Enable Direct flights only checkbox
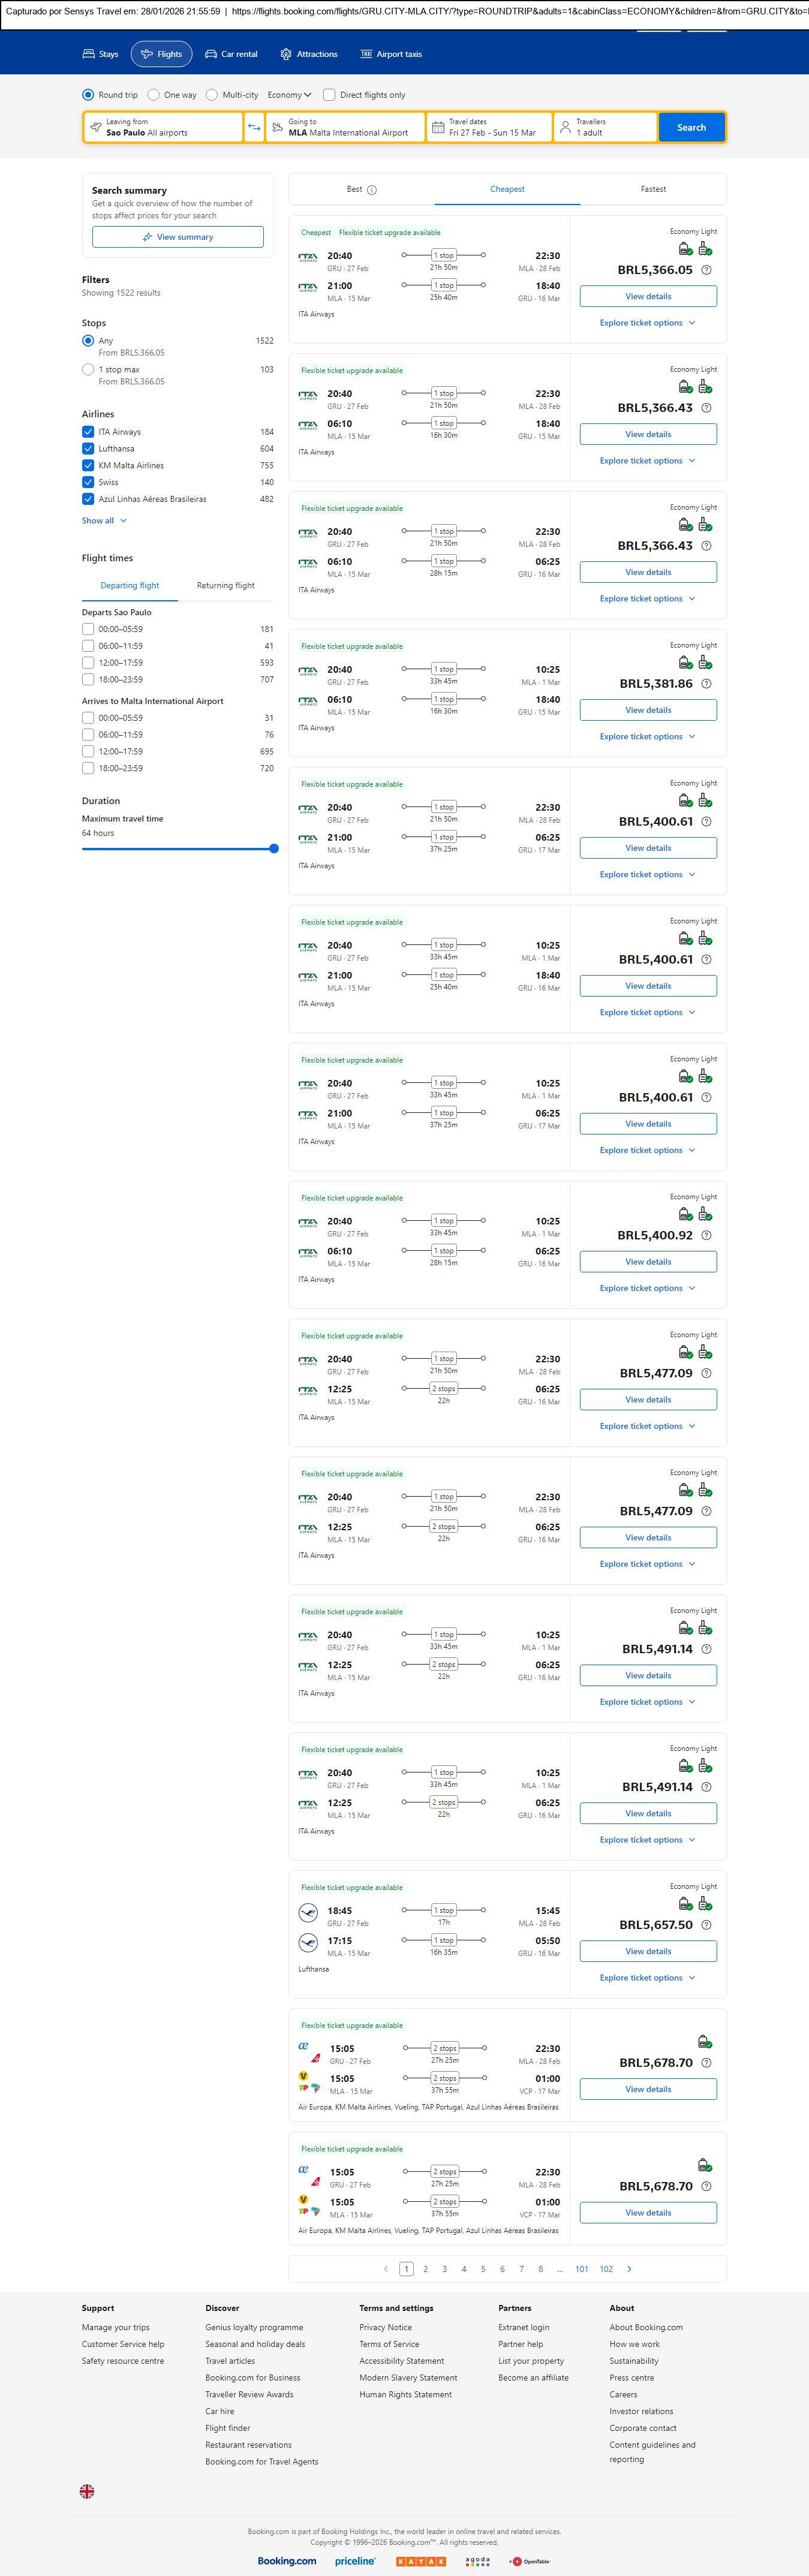The height and width of the screenshot is (2576, 809). 329,95
